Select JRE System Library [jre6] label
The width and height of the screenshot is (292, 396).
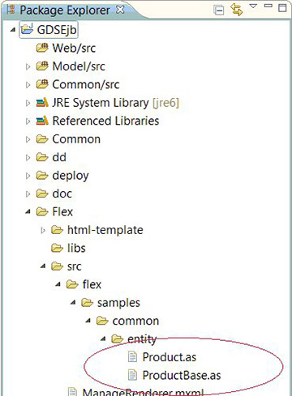click(115, 103)
